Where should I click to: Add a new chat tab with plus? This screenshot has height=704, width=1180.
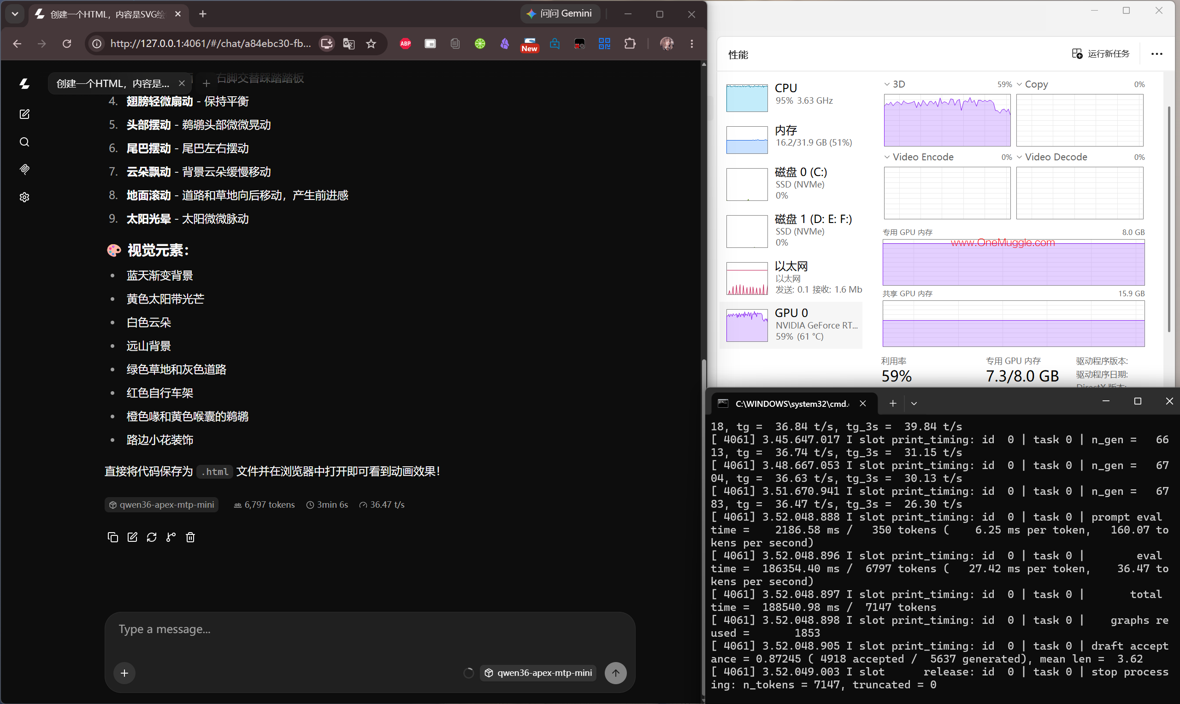[x=206, y=83]
